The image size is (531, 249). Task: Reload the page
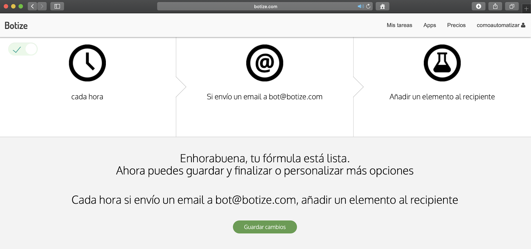click(x=368, y=6)
